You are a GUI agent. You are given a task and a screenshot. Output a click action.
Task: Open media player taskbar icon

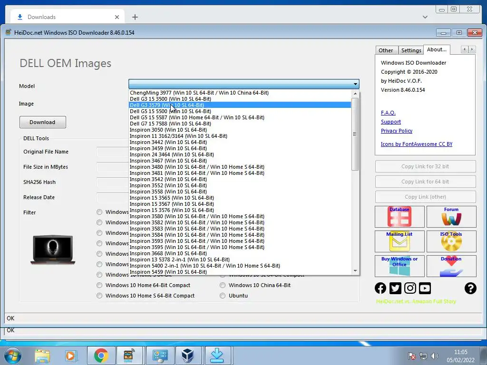click(70, 355)
